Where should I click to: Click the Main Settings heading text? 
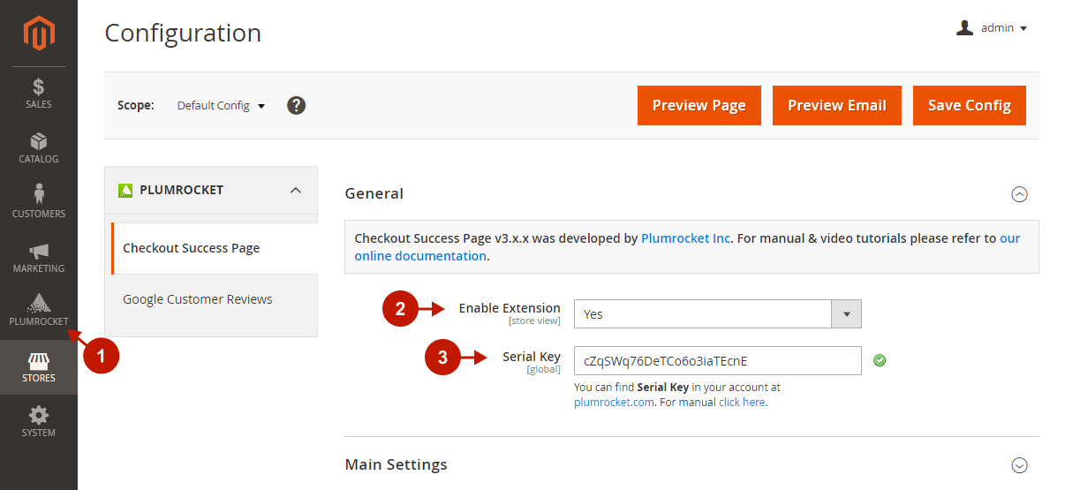[x=397, y=464]
